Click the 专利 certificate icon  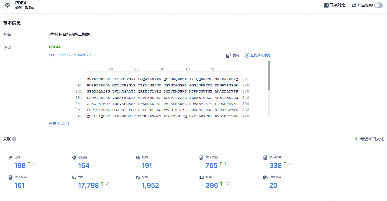click(74, 177)
